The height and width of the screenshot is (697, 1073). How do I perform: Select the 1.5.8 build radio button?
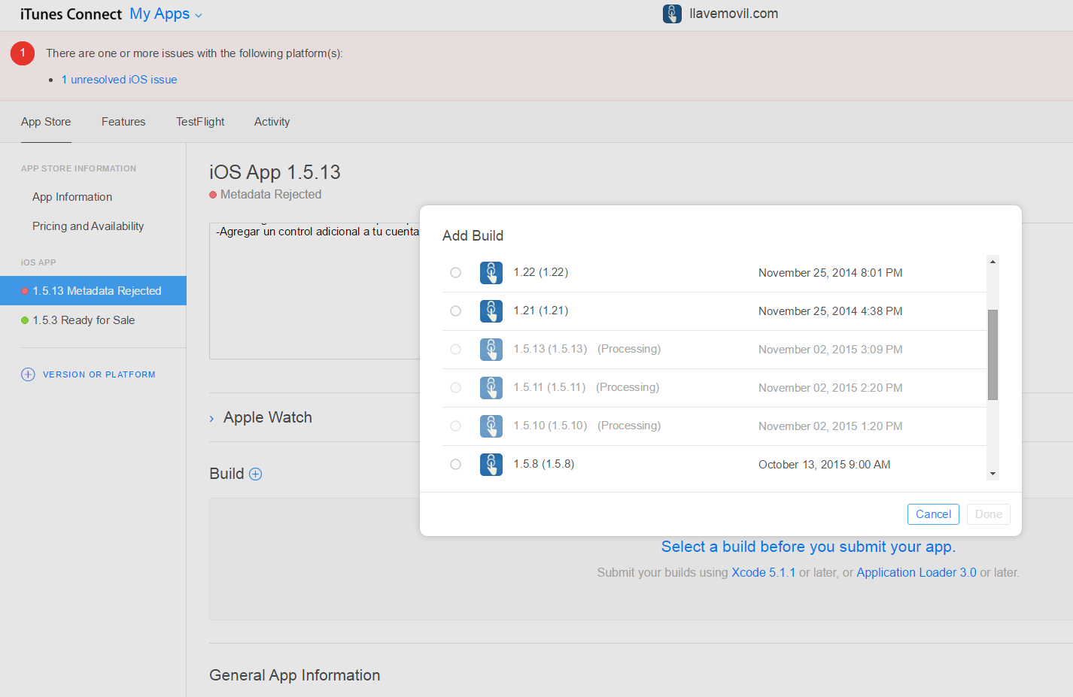tap(456, 465)
